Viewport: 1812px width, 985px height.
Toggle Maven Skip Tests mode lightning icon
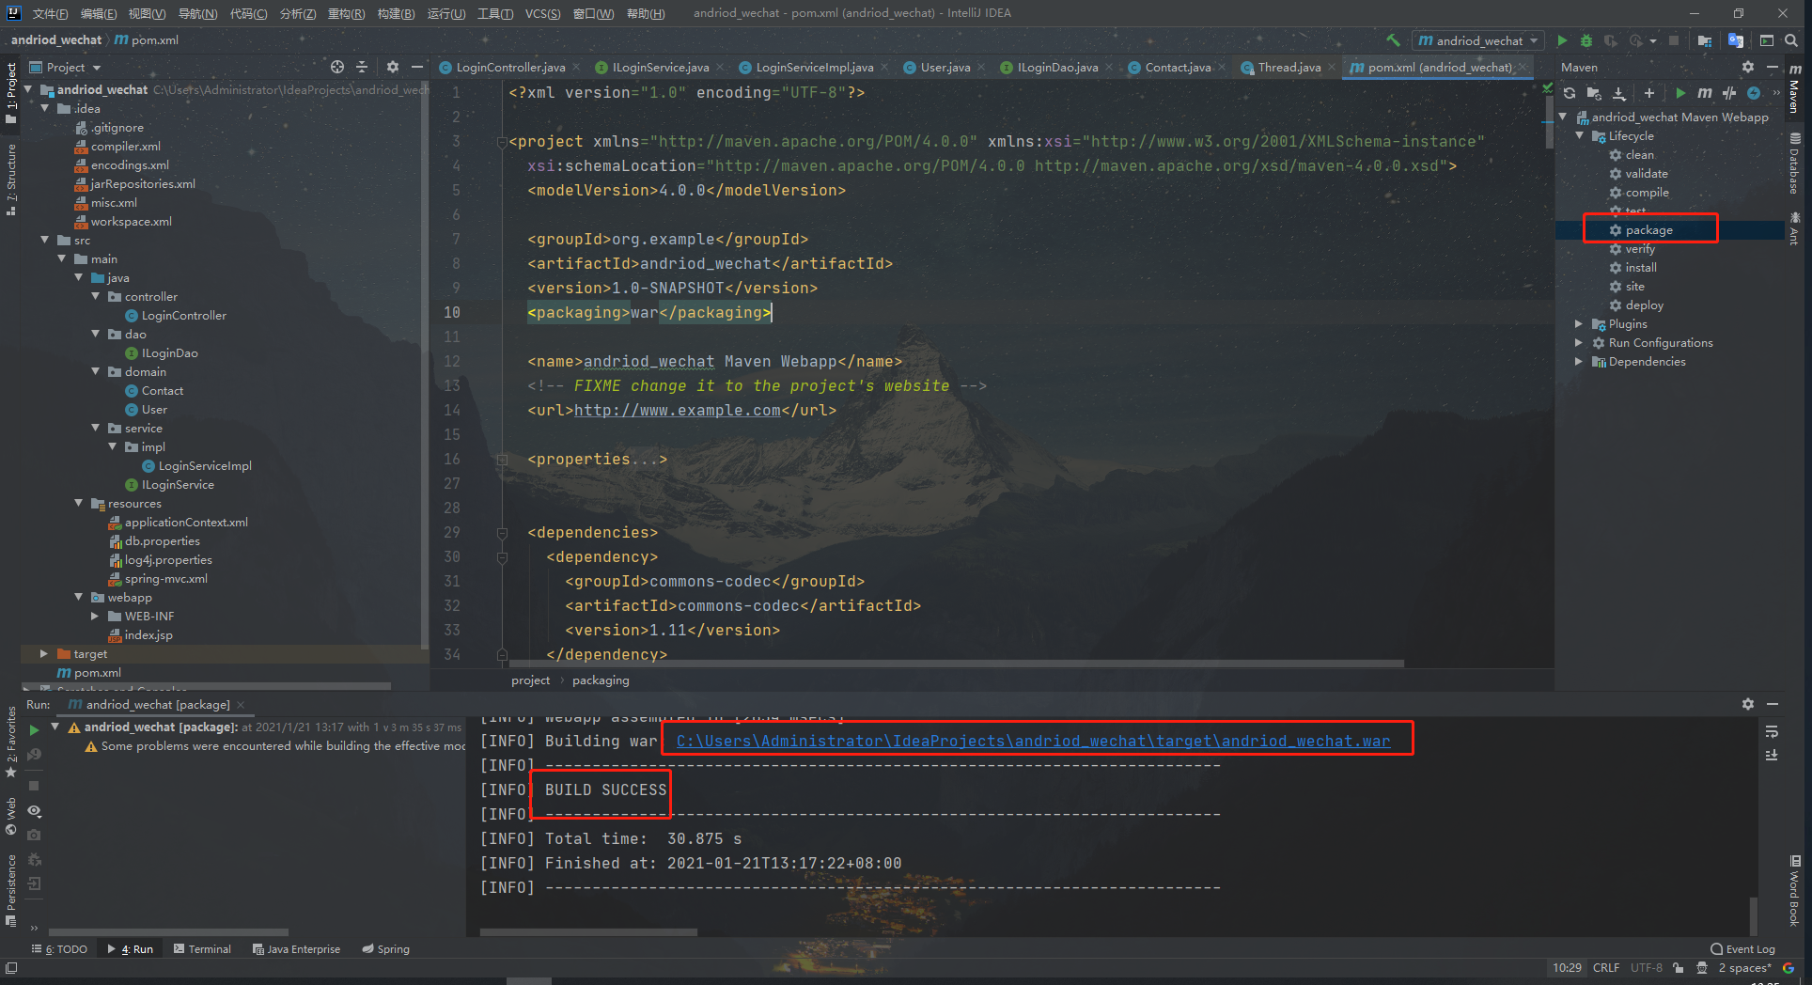1754,93
